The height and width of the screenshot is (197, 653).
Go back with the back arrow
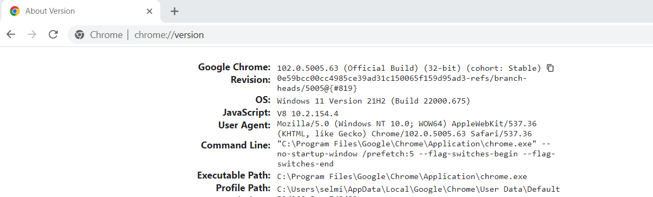pos(11,34)
